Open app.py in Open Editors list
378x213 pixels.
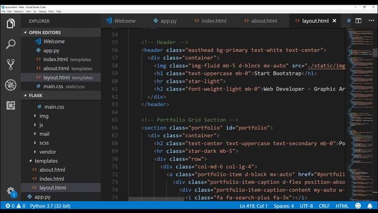(61, 50)
